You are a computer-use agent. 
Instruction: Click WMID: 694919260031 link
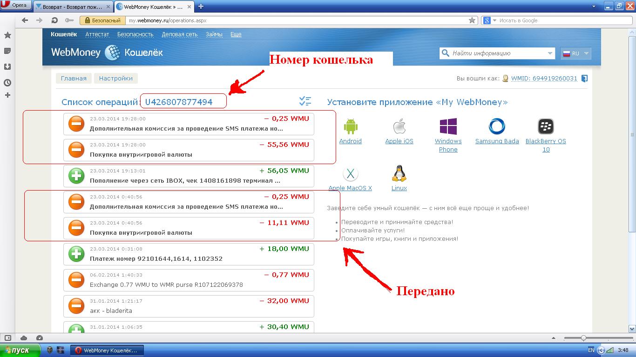pos(544,79)
